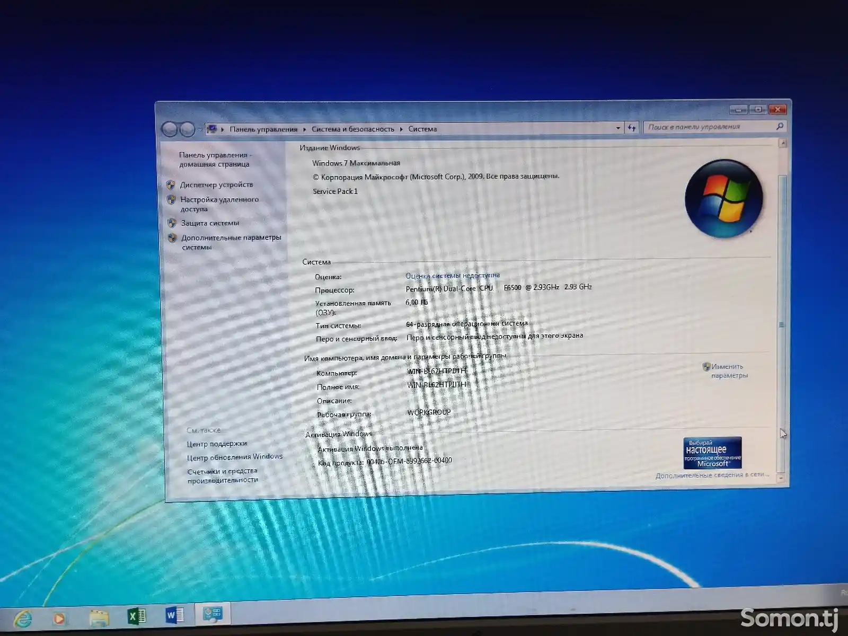This screenshot has width=848, height=636.
Task: Click the Control Panel taskbar button
Action: click(213, 615)
